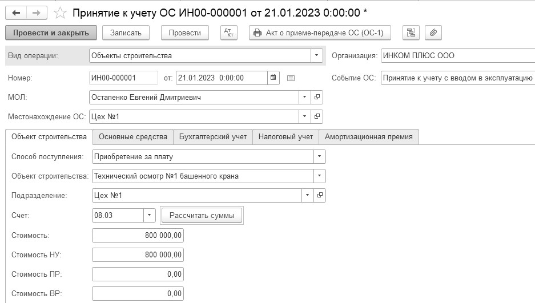Add document to favorites with star icon
Viewport: 535px width, 303px height.
tap(60, 13)
